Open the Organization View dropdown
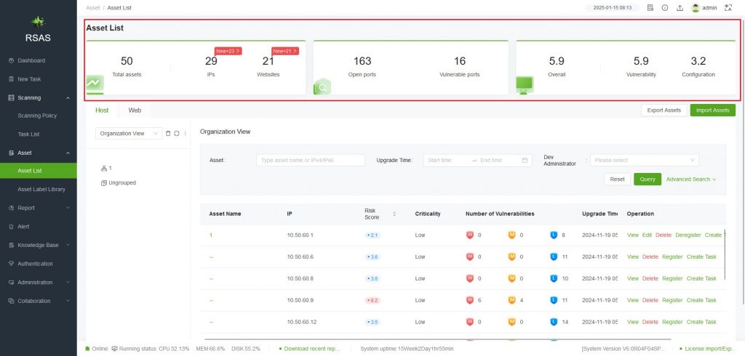This screenshot has height=356, width=745. [x=129, y=134]
